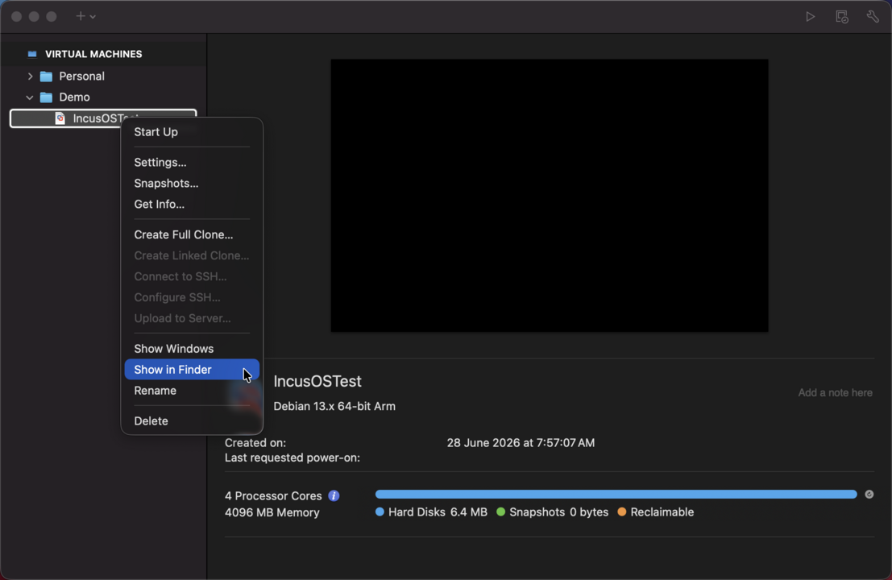Click the VIRTUAL MACHINES header

[x=93, y=54]
